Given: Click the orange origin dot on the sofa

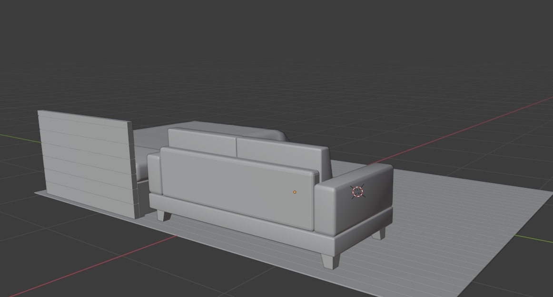Looking at the screenshot, I should [x=295, y=192].
